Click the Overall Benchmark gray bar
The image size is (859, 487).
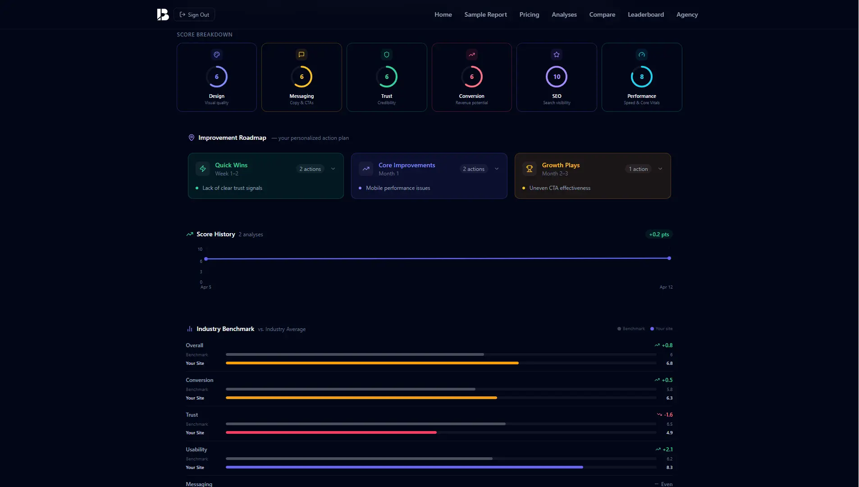355,354
